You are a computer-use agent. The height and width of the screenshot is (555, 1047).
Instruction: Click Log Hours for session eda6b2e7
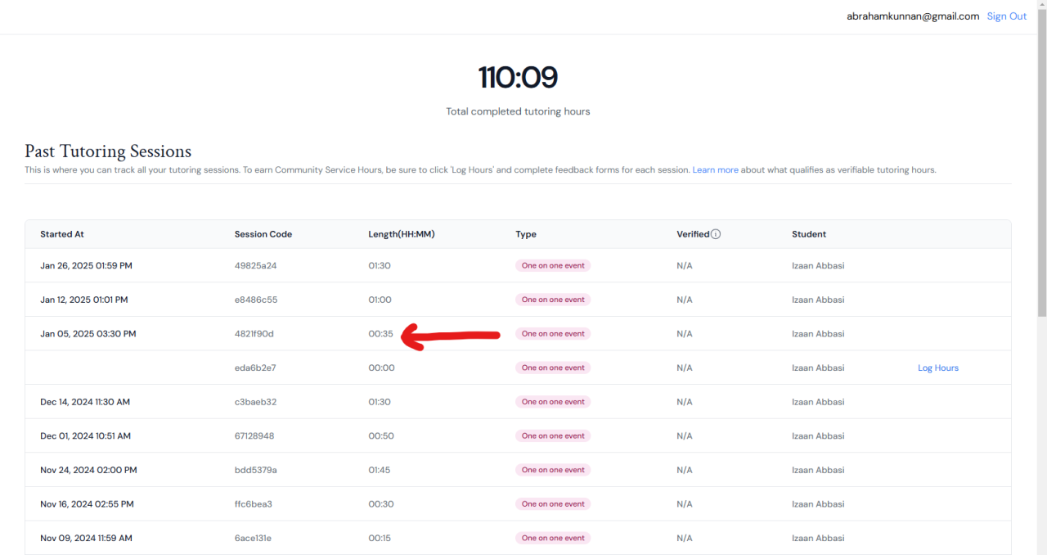tap(937, 368)
